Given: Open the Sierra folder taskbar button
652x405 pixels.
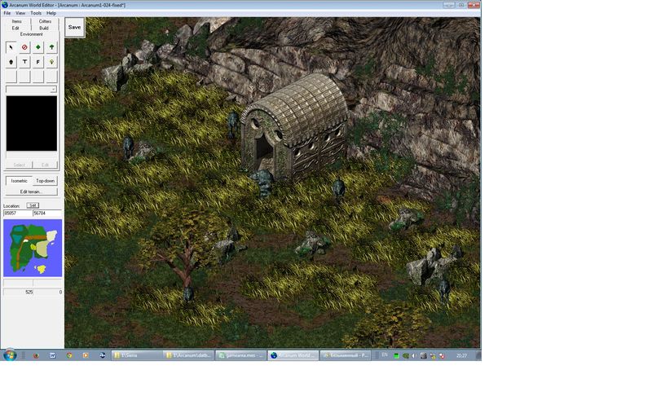Looking at the screenshot, I should [x=136, y=355].
